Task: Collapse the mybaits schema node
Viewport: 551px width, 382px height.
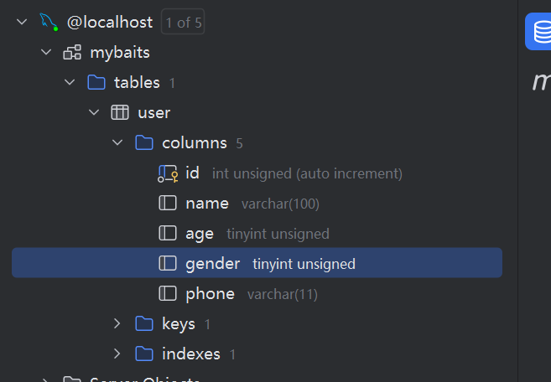Action: coord(46,53)
